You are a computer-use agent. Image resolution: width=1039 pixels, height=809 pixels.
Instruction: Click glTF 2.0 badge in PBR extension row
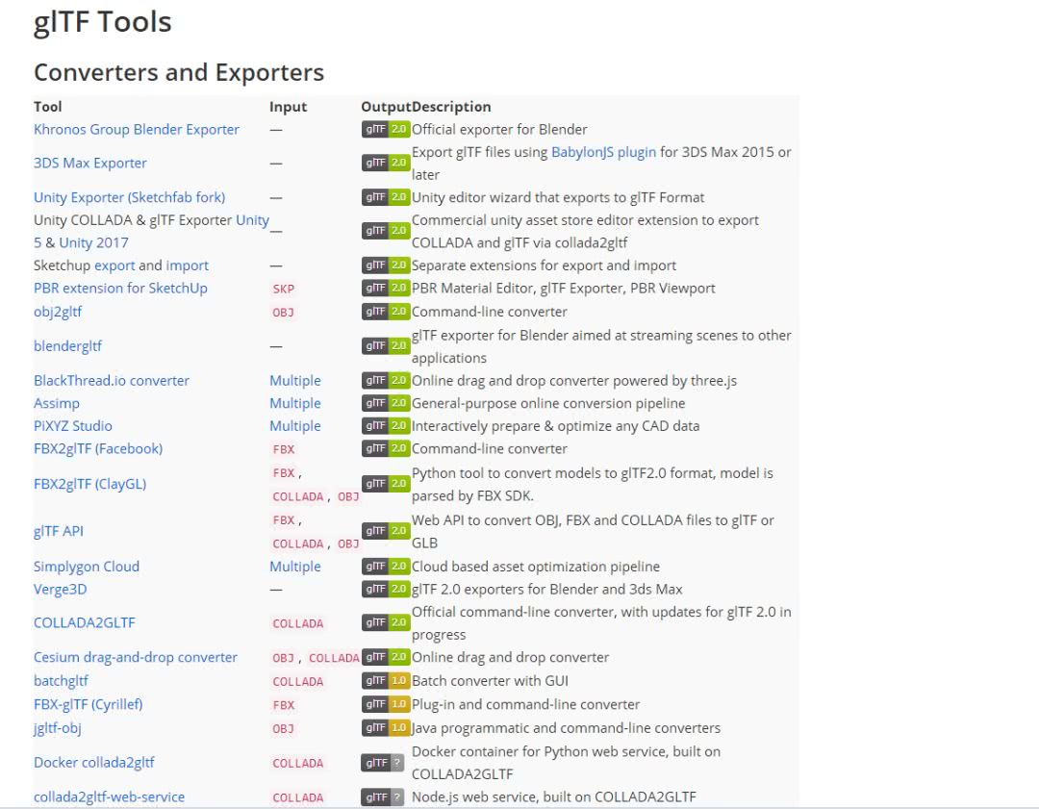386,288
